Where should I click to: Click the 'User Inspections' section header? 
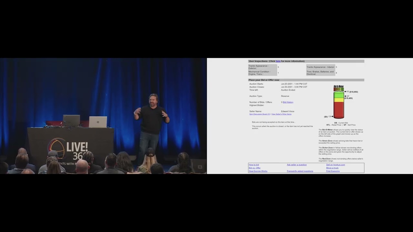[x=306, y=61]
